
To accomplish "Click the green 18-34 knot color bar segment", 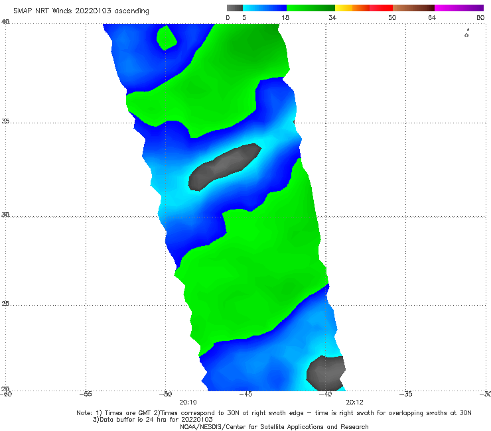I will pyautogui.click(x=311, y=8).
